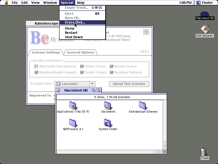Switch to the General Options tab
This screenshot has width=218, height=164.
[80, 52]
